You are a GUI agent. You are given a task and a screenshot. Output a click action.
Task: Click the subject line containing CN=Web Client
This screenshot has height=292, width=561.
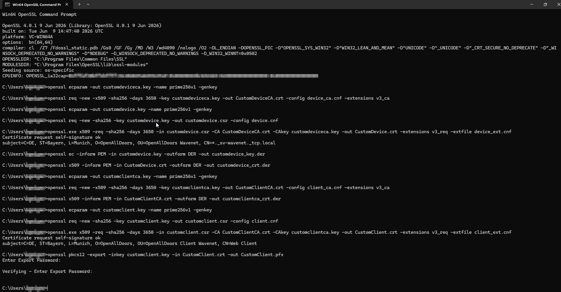point(130,243)
